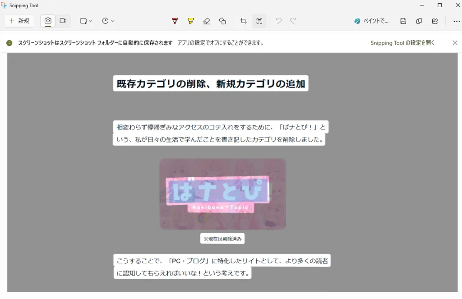Select the crop tool

(243, 21)
